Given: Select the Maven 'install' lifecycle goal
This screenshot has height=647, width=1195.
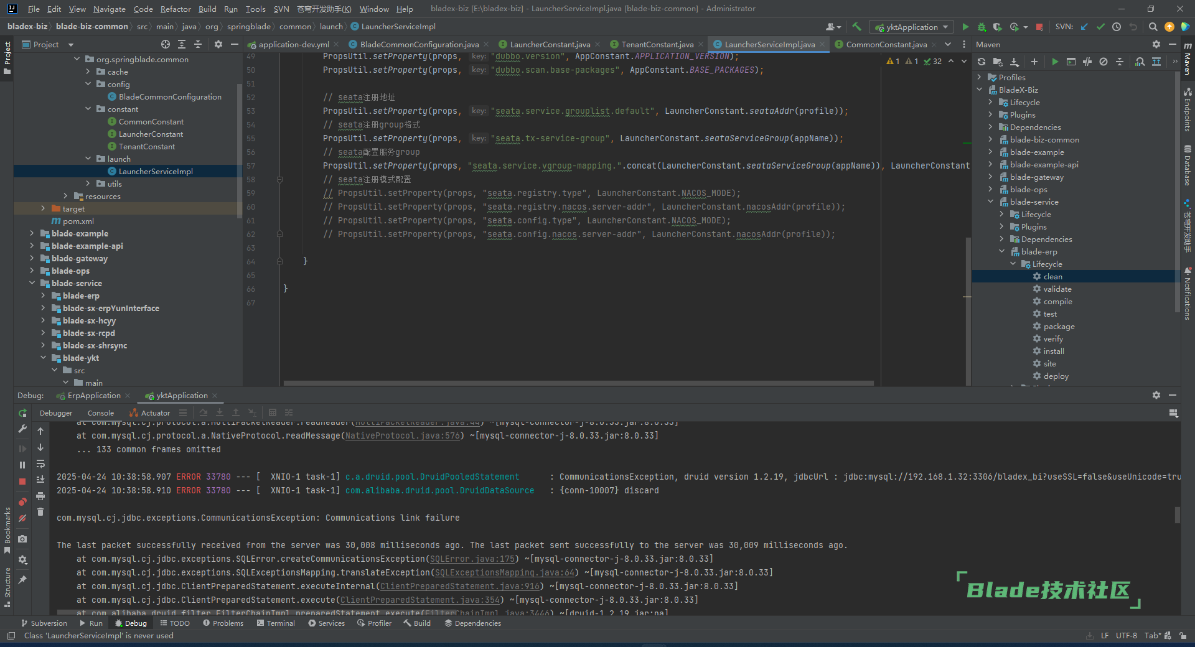Looking at the screenshot, I should (x=1053, y=351).
